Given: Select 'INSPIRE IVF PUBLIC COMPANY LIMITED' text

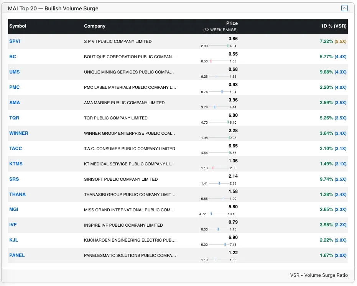Looking at the screenshot, I should click(x=123, y=225).
